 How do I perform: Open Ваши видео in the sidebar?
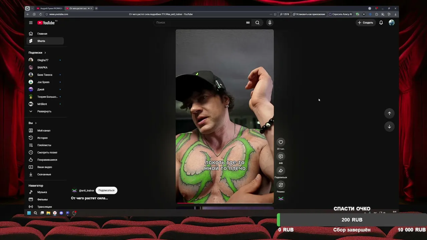[45, 167]
